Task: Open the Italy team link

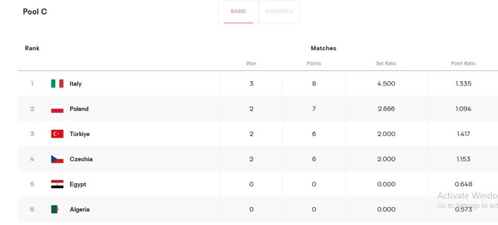Action: (75, 84)
